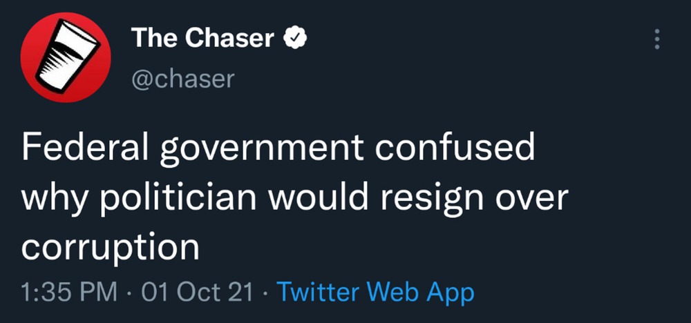
Task: Click the word "Chaser" in the display name
Action: [x=230, y=39]
